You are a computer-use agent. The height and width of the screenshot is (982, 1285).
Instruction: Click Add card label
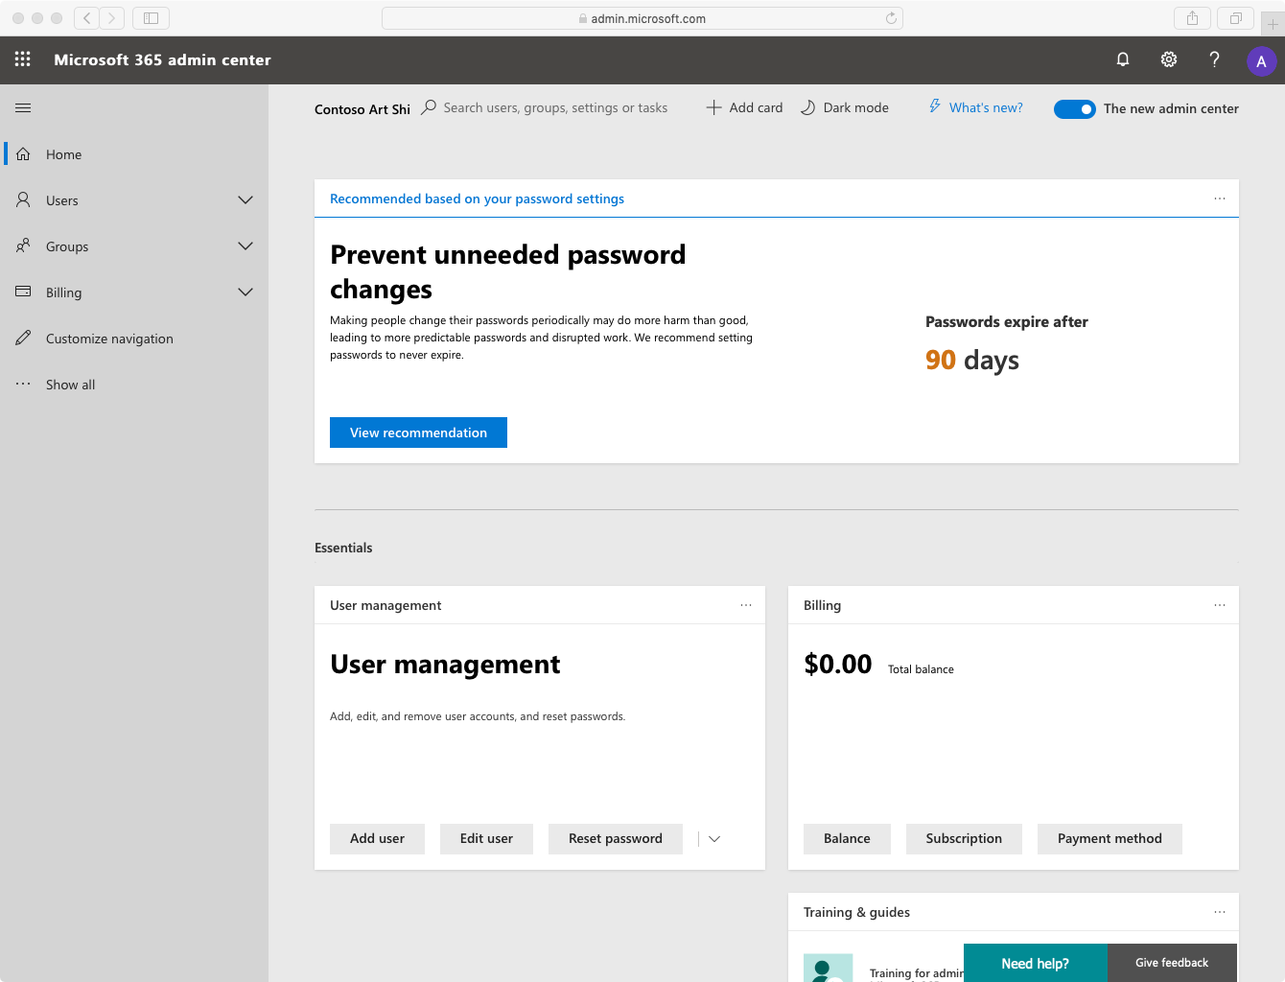pyautogui.click(x=756, y=107)
